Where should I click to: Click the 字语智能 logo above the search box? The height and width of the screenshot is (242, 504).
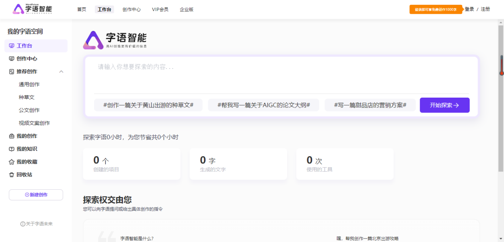(114, 39)
